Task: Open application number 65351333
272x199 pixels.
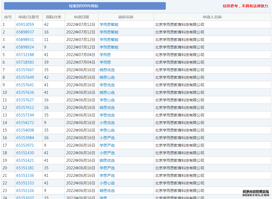Action: [x=25, y=183]
